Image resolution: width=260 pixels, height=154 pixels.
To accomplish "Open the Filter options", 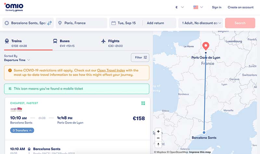I will coord(140,58).
